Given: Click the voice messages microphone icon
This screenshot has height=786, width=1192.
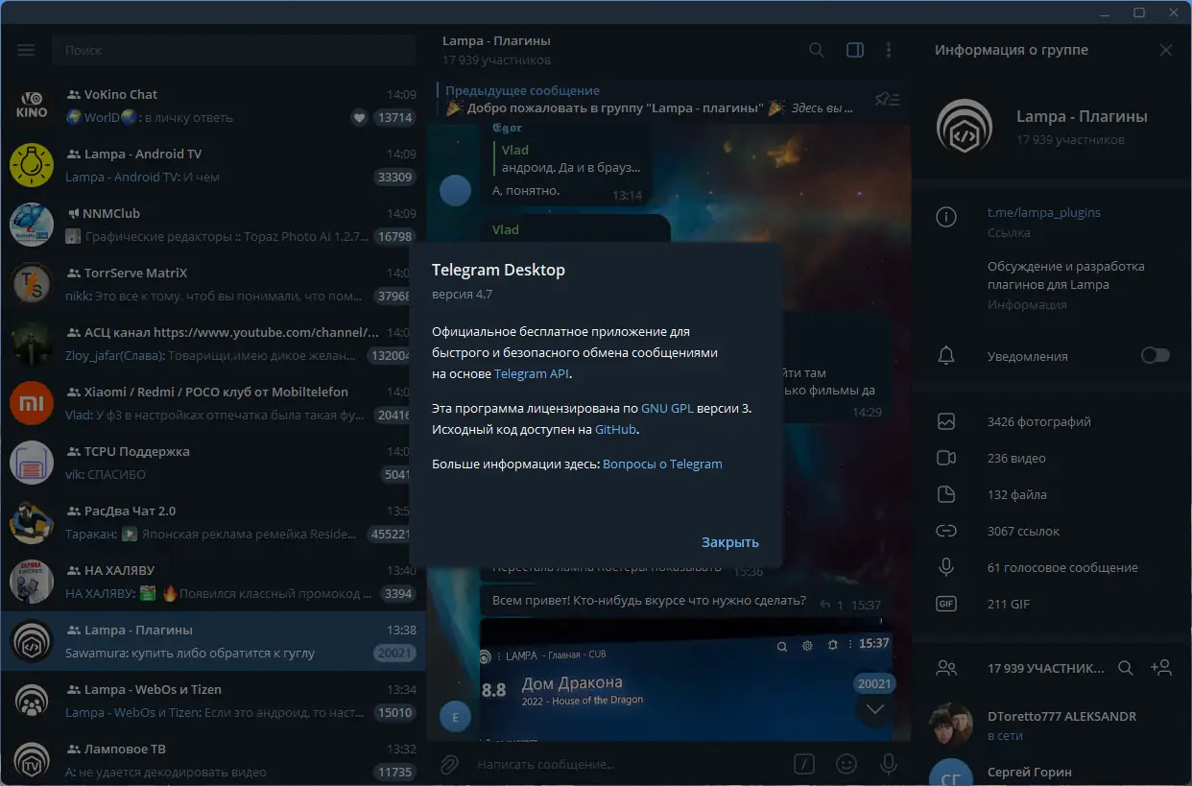Looking at the screenshot, I should (946, 567).
